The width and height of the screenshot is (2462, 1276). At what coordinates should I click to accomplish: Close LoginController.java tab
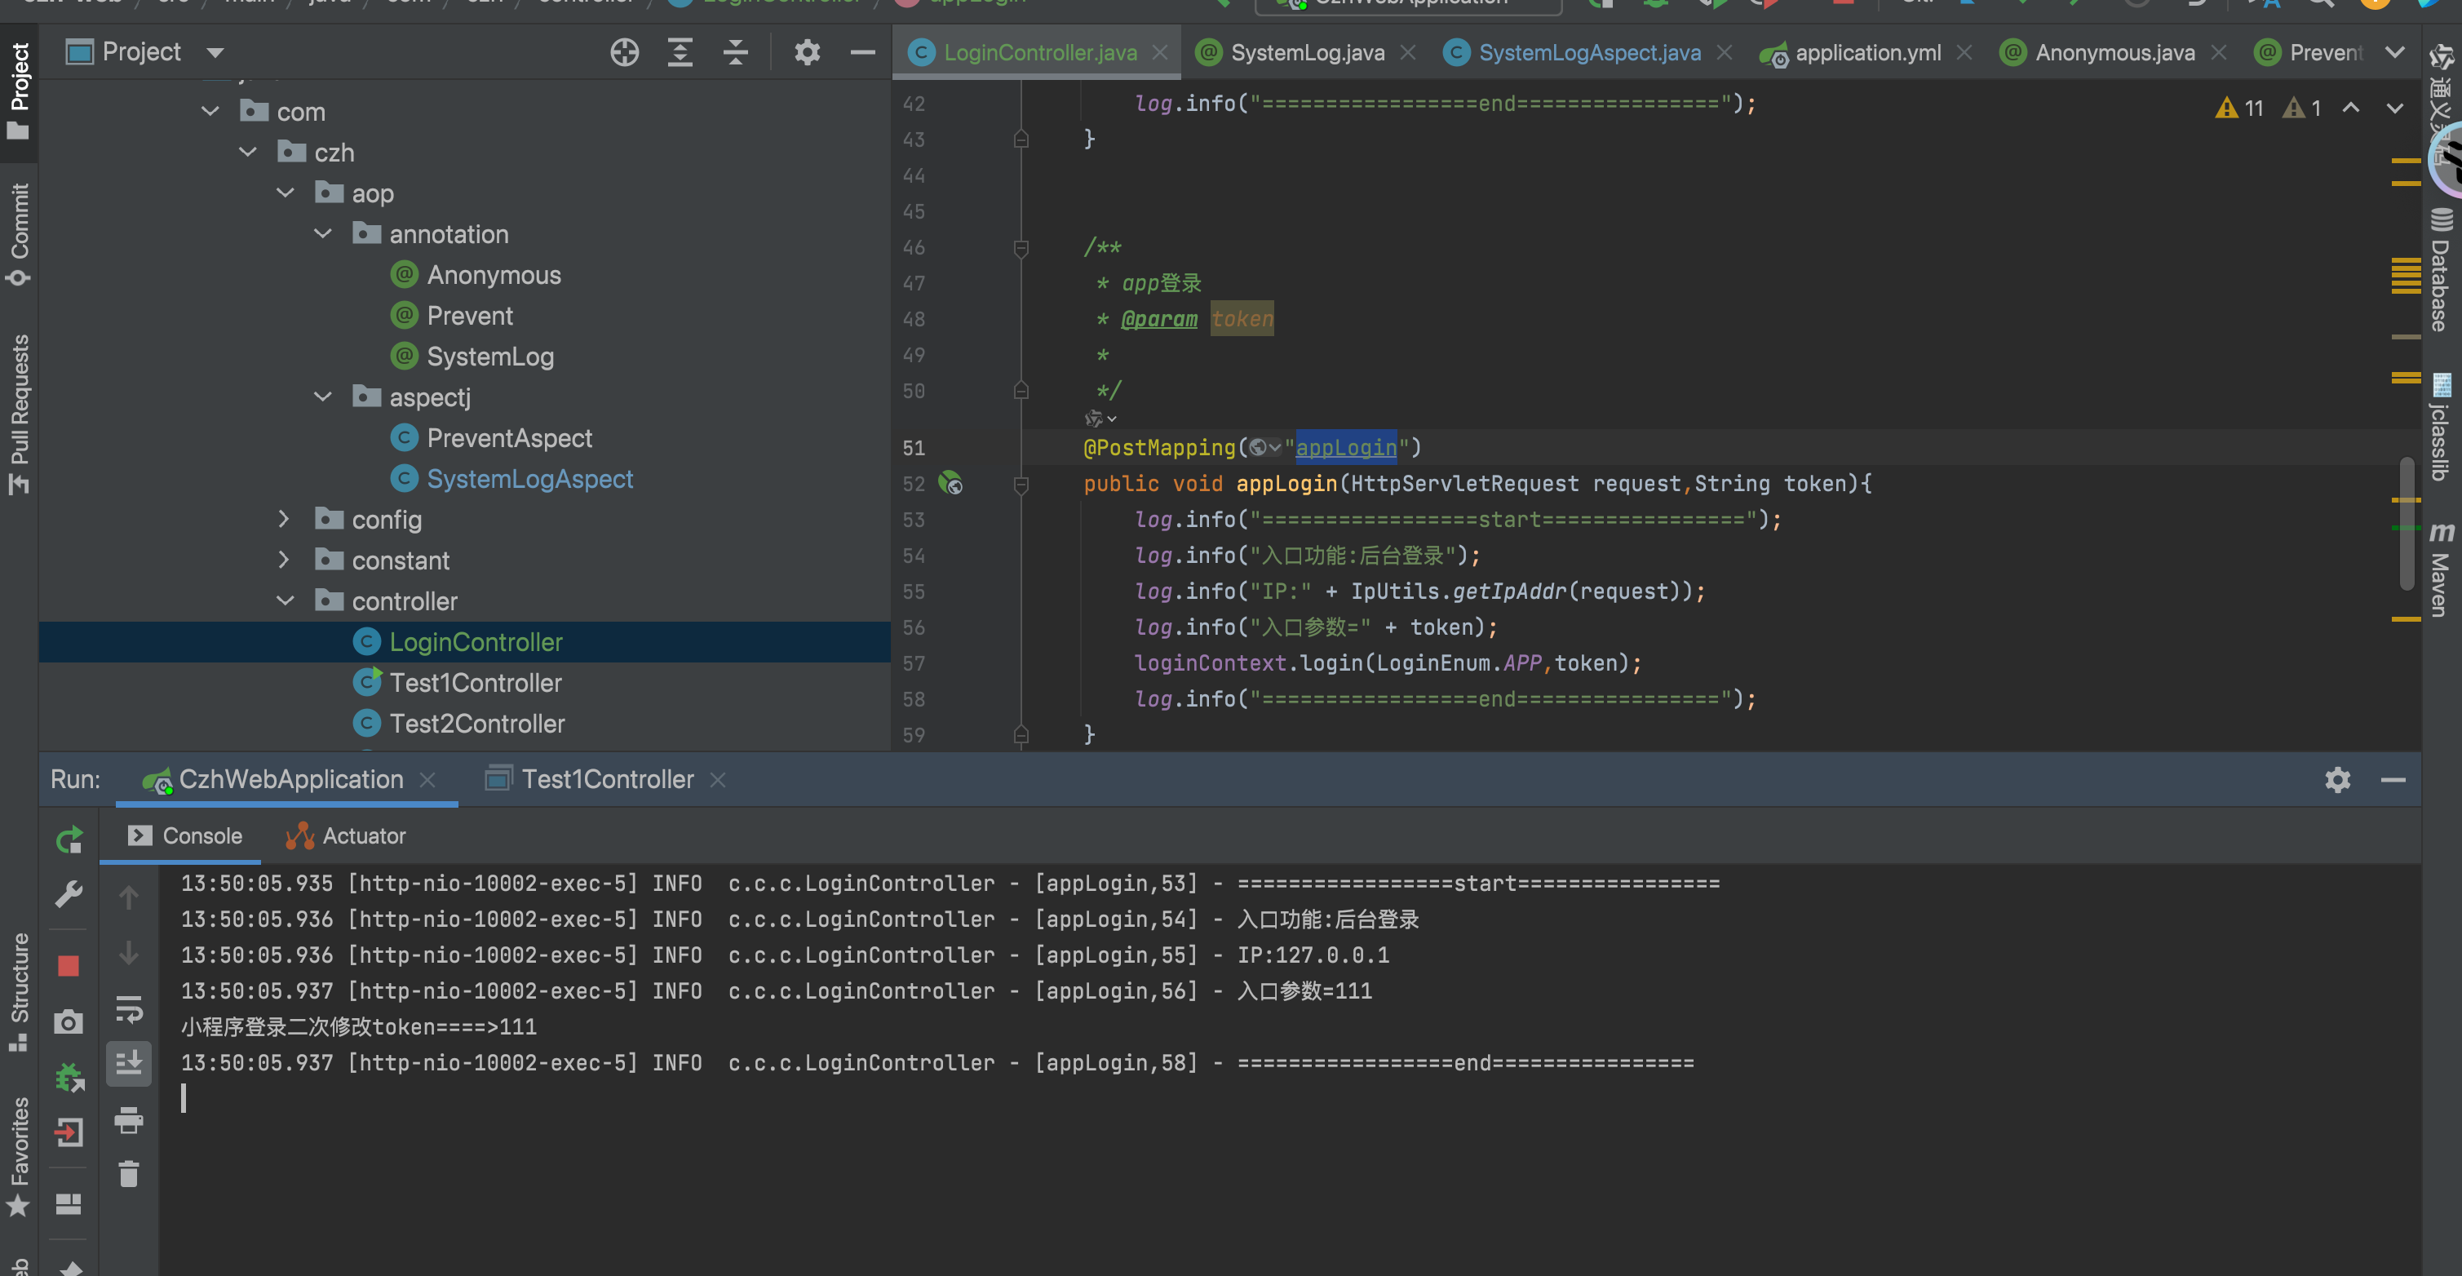pos(1160,52)
